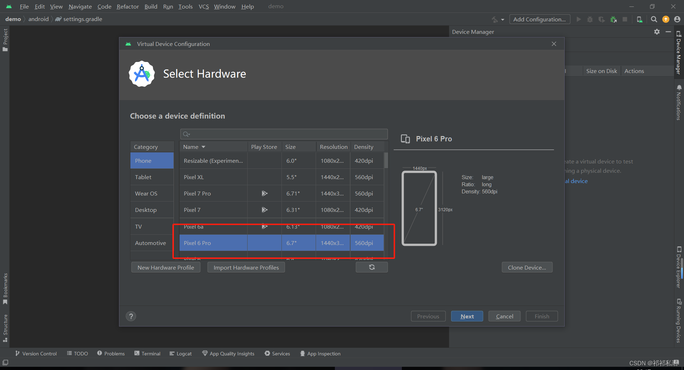
Task: Select the Tablet category
Action: (x=152, y=177)
